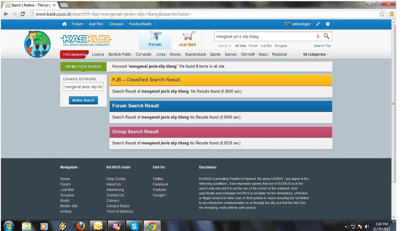The image size is (410, 231).
Task: Open Berita & Politik category
Action: [120, 55]
